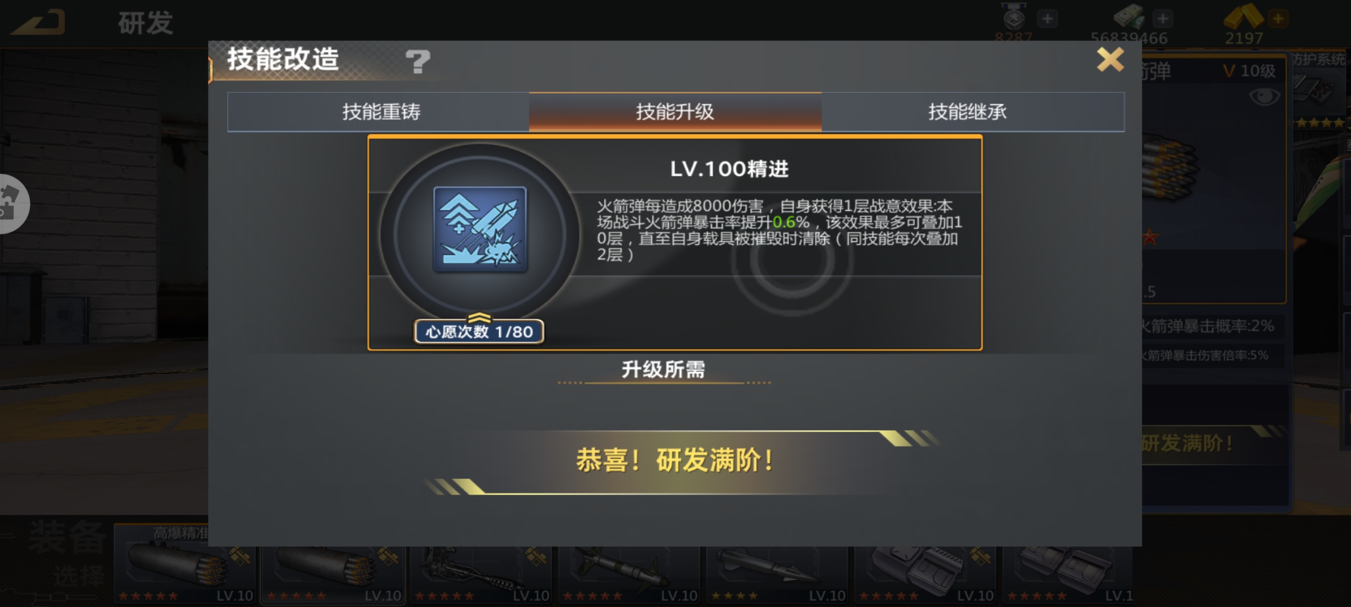
Task: Add gold bars with the plus icon
Action: click(1278, 19)
